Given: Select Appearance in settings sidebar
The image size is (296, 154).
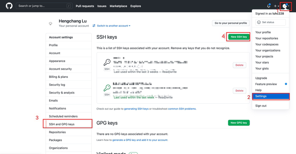Looking at the screenshot, I should 69,61.
